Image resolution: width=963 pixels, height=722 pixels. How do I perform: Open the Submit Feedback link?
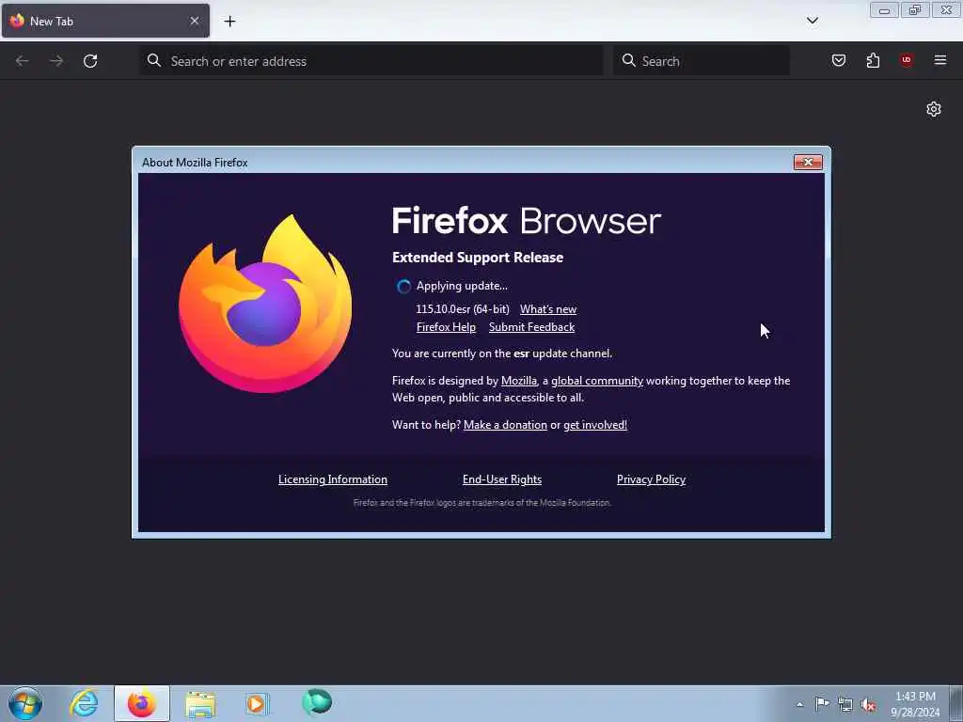532,327
